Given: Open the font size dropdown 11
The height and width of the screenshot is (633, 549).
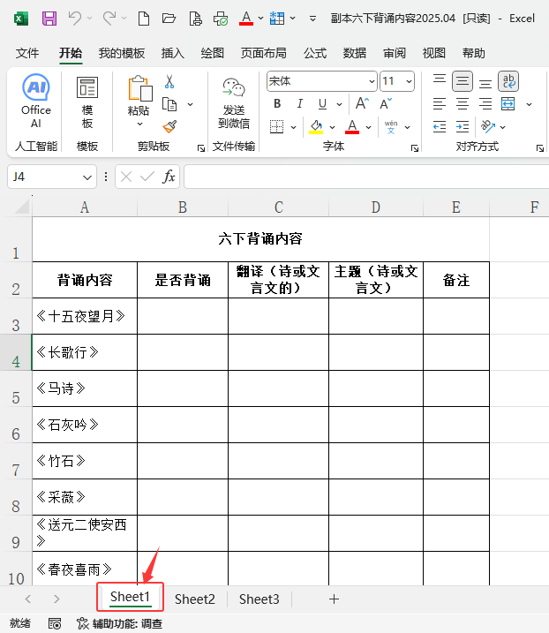Looking at the screenshot, I should tap(409, 81).
